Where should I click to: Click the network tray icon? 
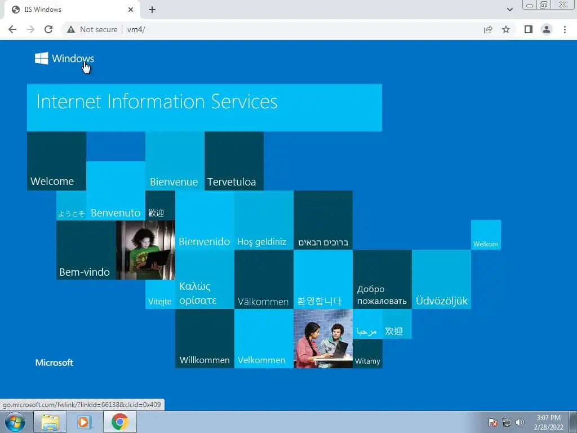(x=507, y=422)
